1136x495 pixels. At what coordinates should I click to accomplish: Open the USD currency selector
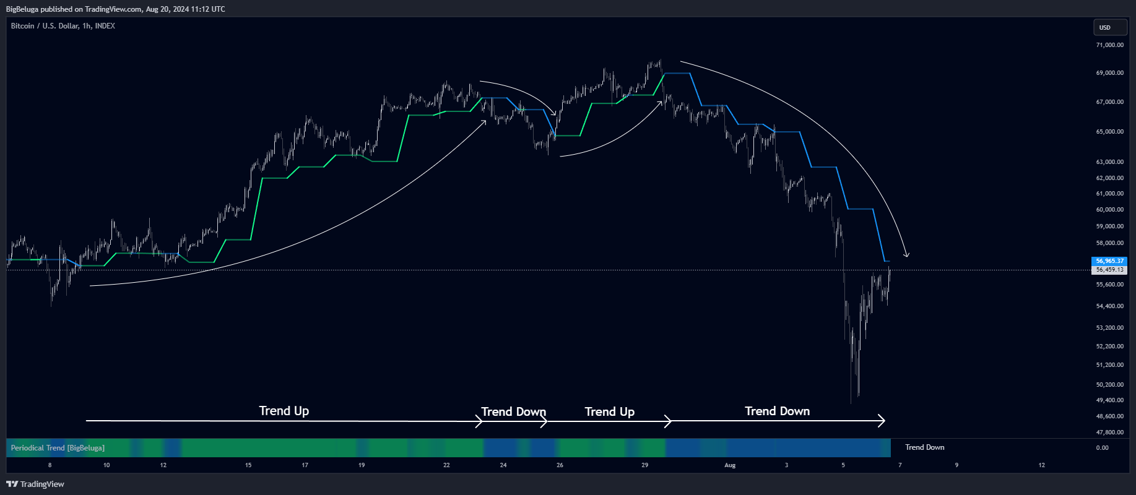pos(1109,27)
